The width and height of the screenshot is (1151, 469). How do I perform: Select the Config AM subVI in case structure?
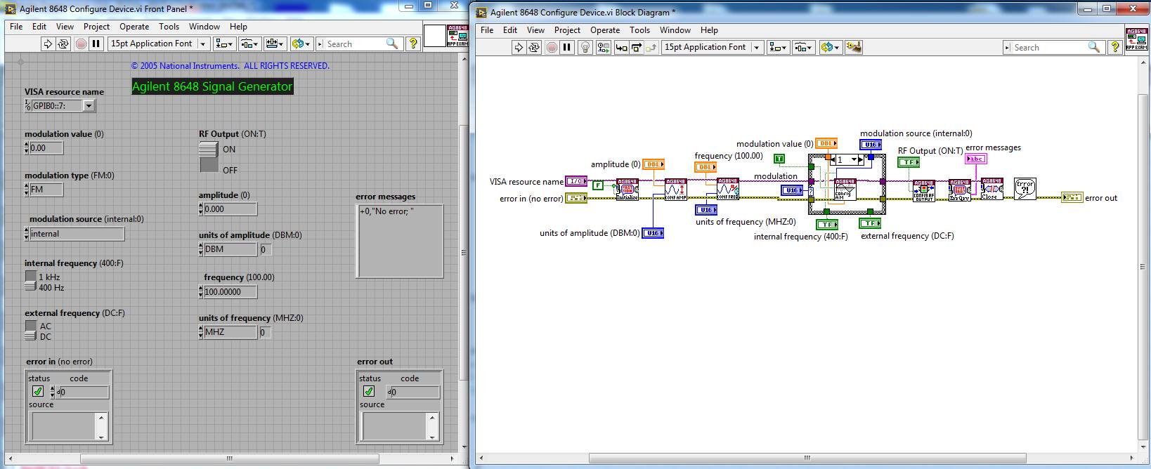845,190
